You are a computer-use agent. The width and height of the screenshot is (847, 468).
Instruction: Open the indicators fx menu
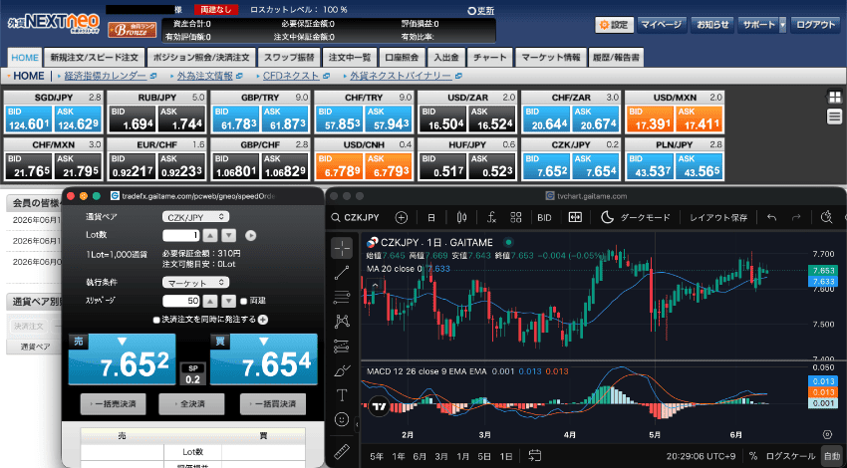pyautogui.click(x=491, y=217)
